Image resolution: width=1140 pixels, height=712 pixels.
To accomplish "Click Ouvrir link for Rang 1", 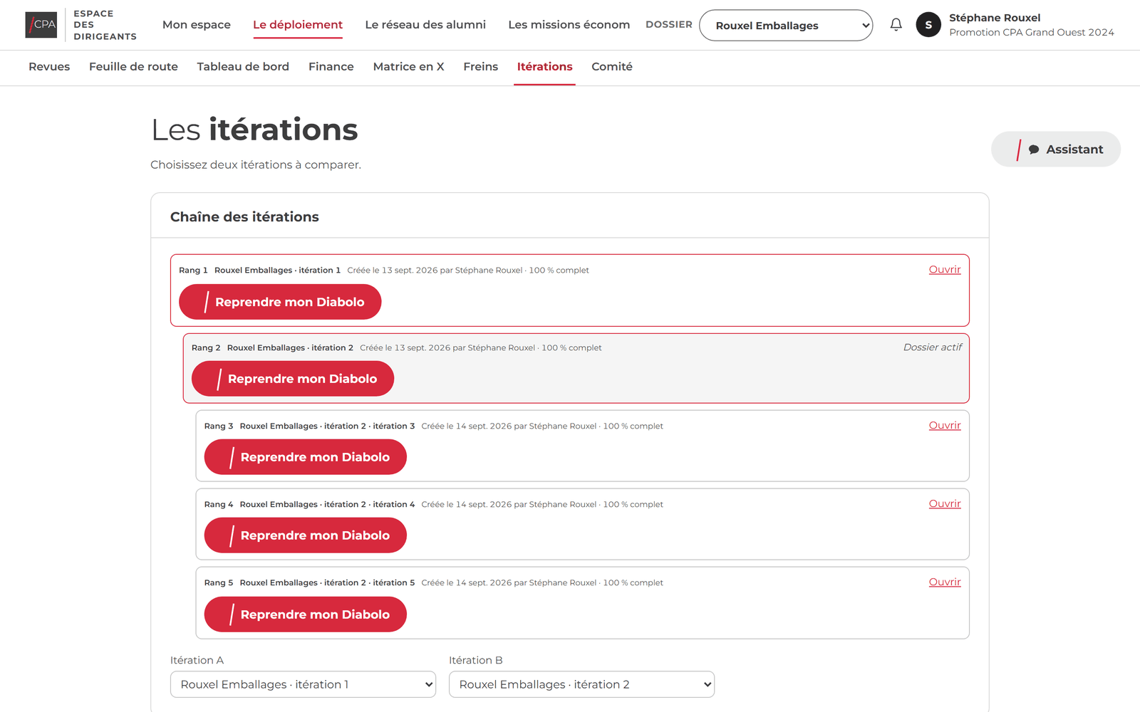I will [945, 270].
